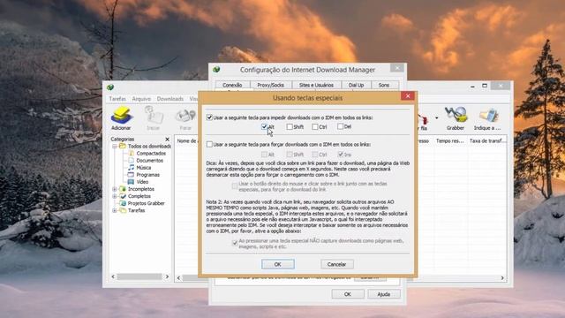Select Projetos Grabber in categories
Viewport: 565px width, 318px height.
[x=146, y=203]
